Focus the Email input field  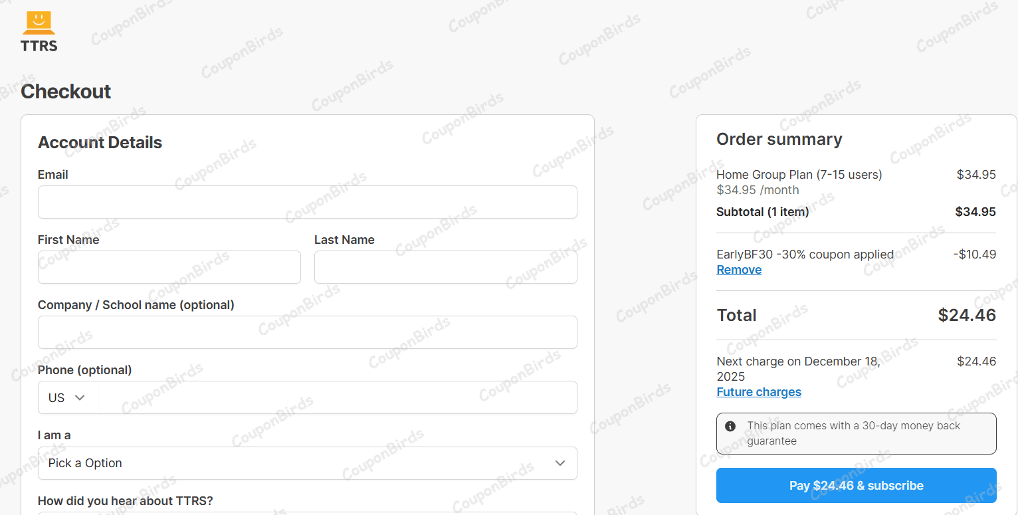point(308,202)
